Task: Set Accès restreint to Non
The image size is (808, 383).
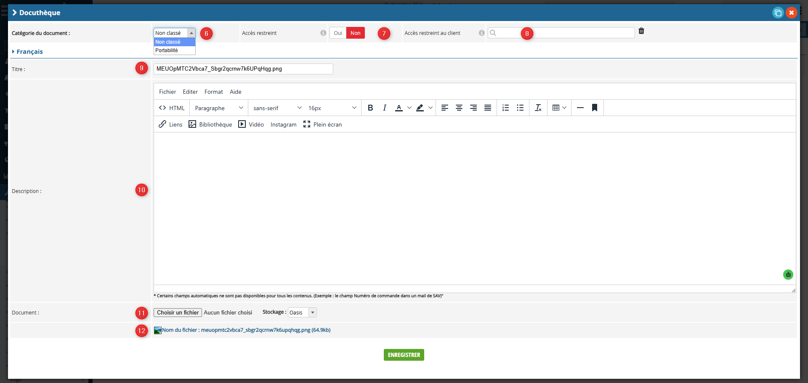Action: 356,33
